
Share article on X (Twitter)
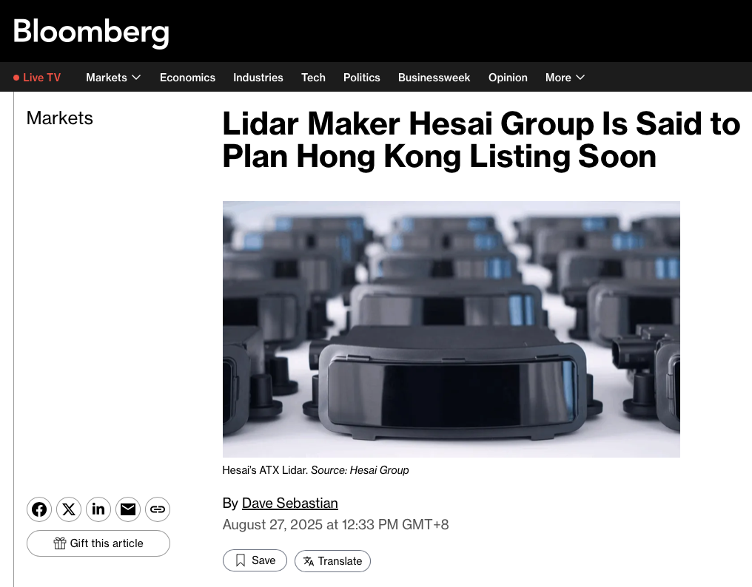69,509
